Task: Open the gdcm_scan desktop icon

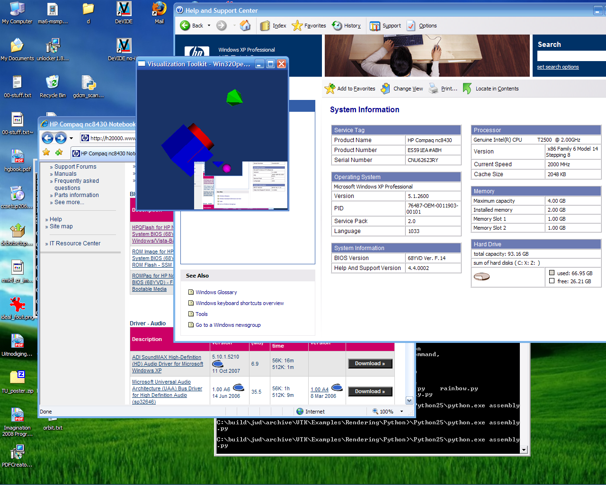Action: tap(88, 87)
